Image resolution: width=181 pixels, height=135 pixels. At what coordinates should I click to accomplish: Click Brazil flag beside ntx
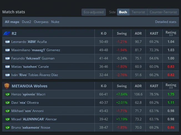(7, 103)
